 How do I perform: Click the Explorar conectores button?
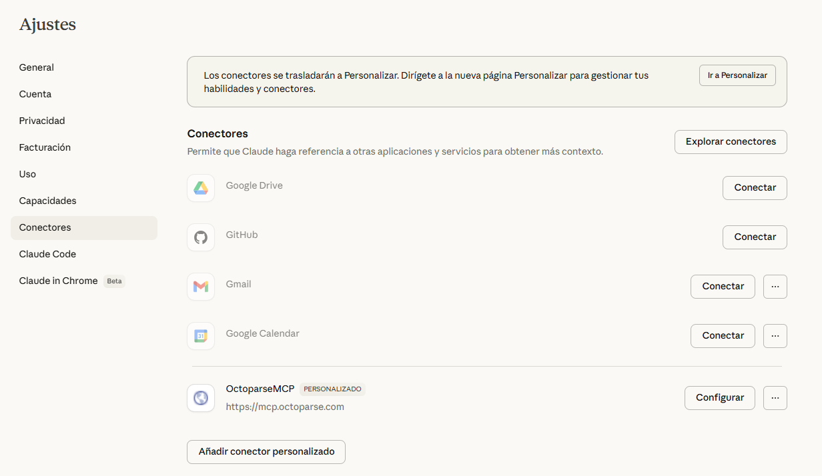pos(731,142)
